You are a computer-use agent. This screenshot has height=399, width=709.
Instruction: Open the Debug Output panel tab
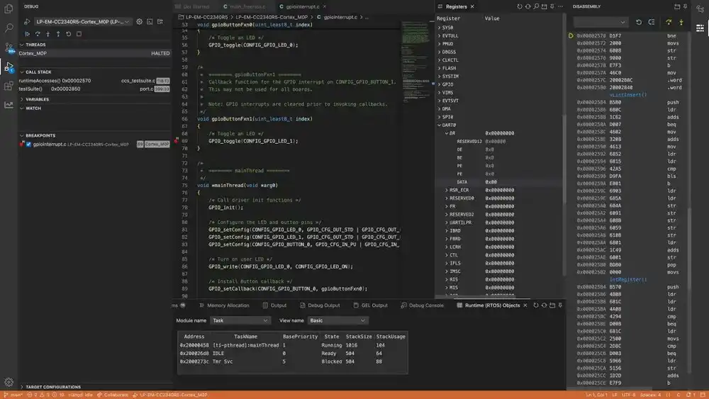pyautogui.click(x=320, y=305)
